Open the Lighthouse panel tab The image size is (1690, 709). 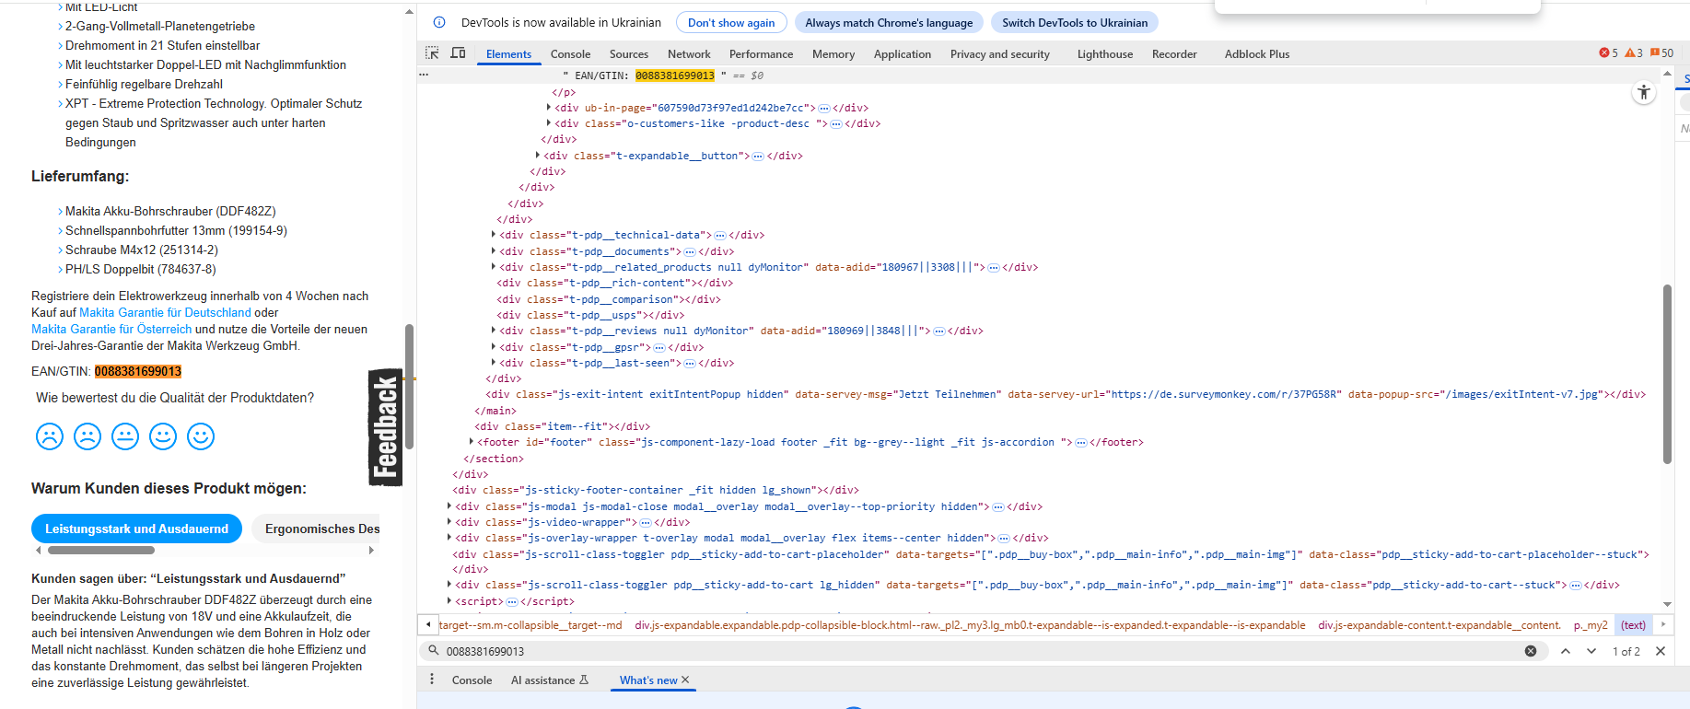(x=1105, y=54)
